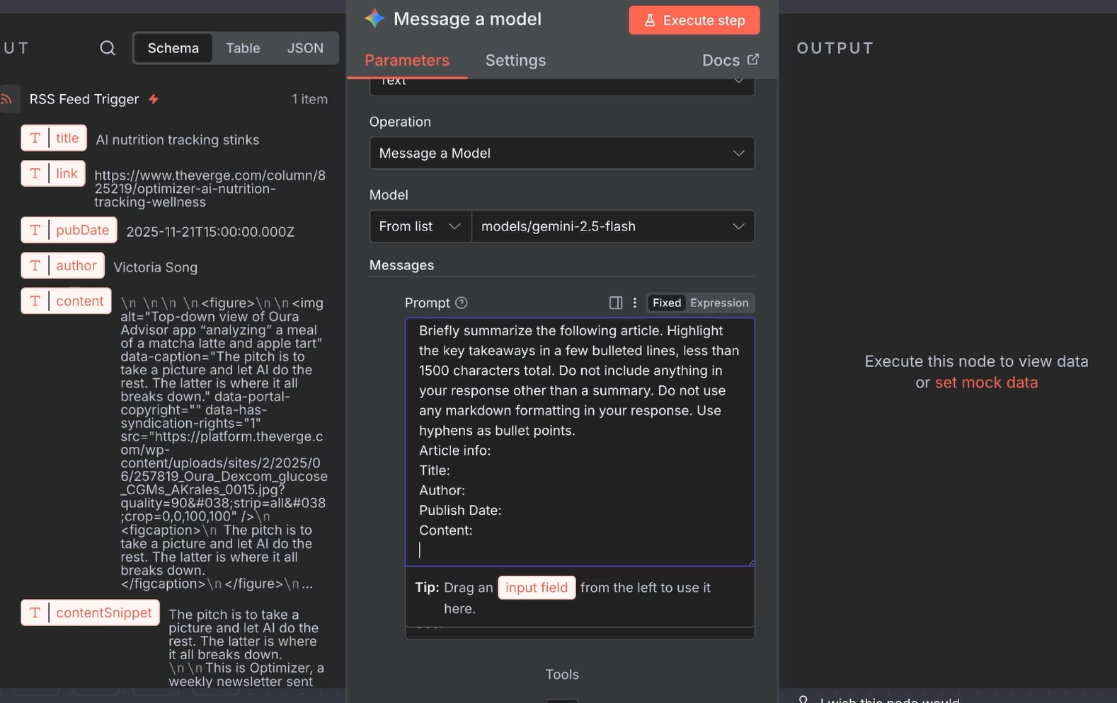1117x703 pixels.
Task: Open the From list model mode dropdown
Action: [420, 226]
